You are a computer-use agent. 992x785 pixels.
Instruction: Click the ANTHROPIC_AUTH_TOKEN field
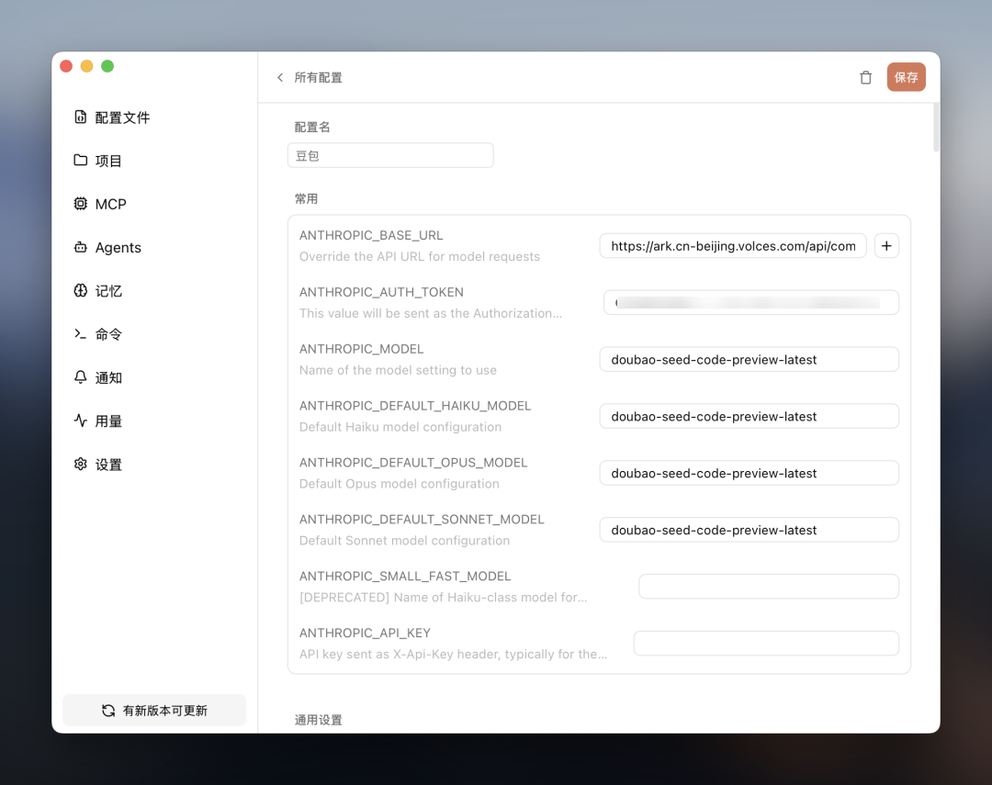(750, 303)
